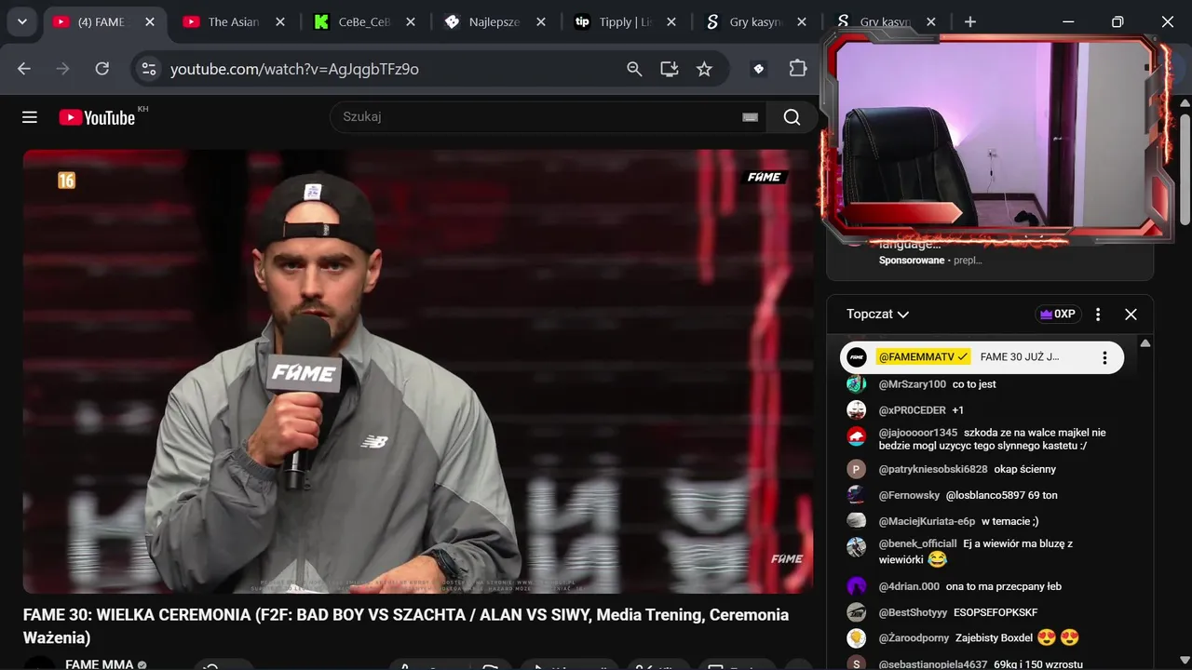Open the pinned @FAMEMMATV message
The height and width of the screenshot is (670, 1192).
tap(982, 357)
